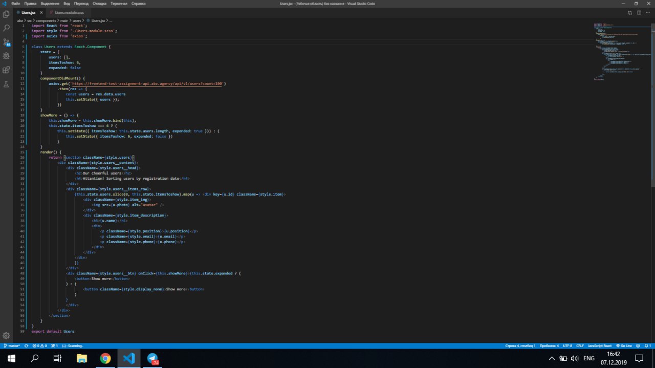The image size is (655, 368).
Task: Open the Вид menu
Action: click(x=67, y=4)
